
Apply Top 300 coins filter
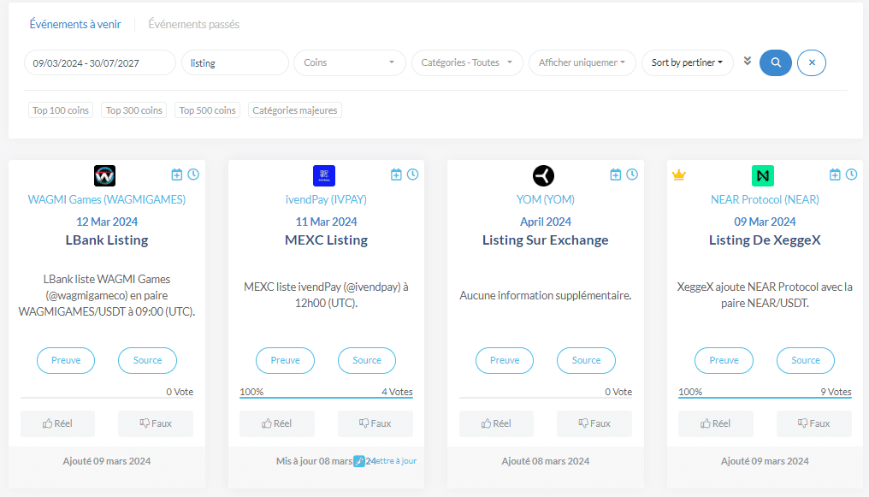[x=134, y=110]
